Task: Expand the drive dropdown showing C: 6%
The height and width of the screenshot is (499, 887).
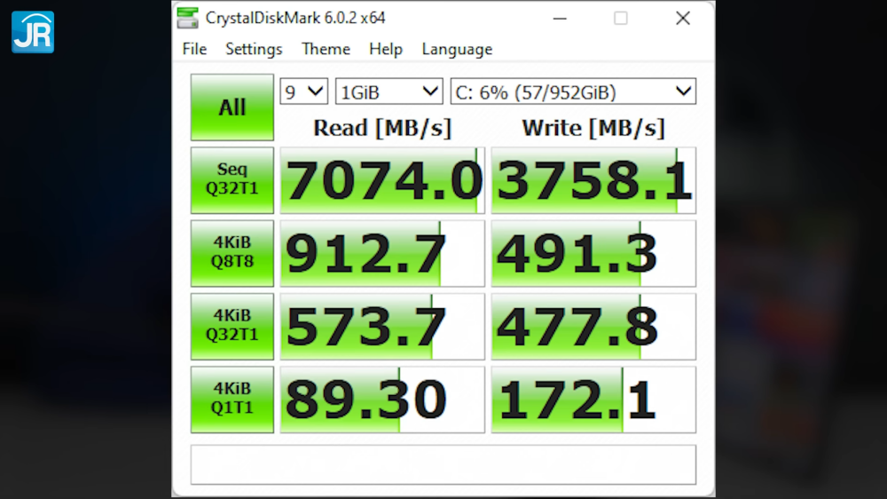Action: pos(573,91)
